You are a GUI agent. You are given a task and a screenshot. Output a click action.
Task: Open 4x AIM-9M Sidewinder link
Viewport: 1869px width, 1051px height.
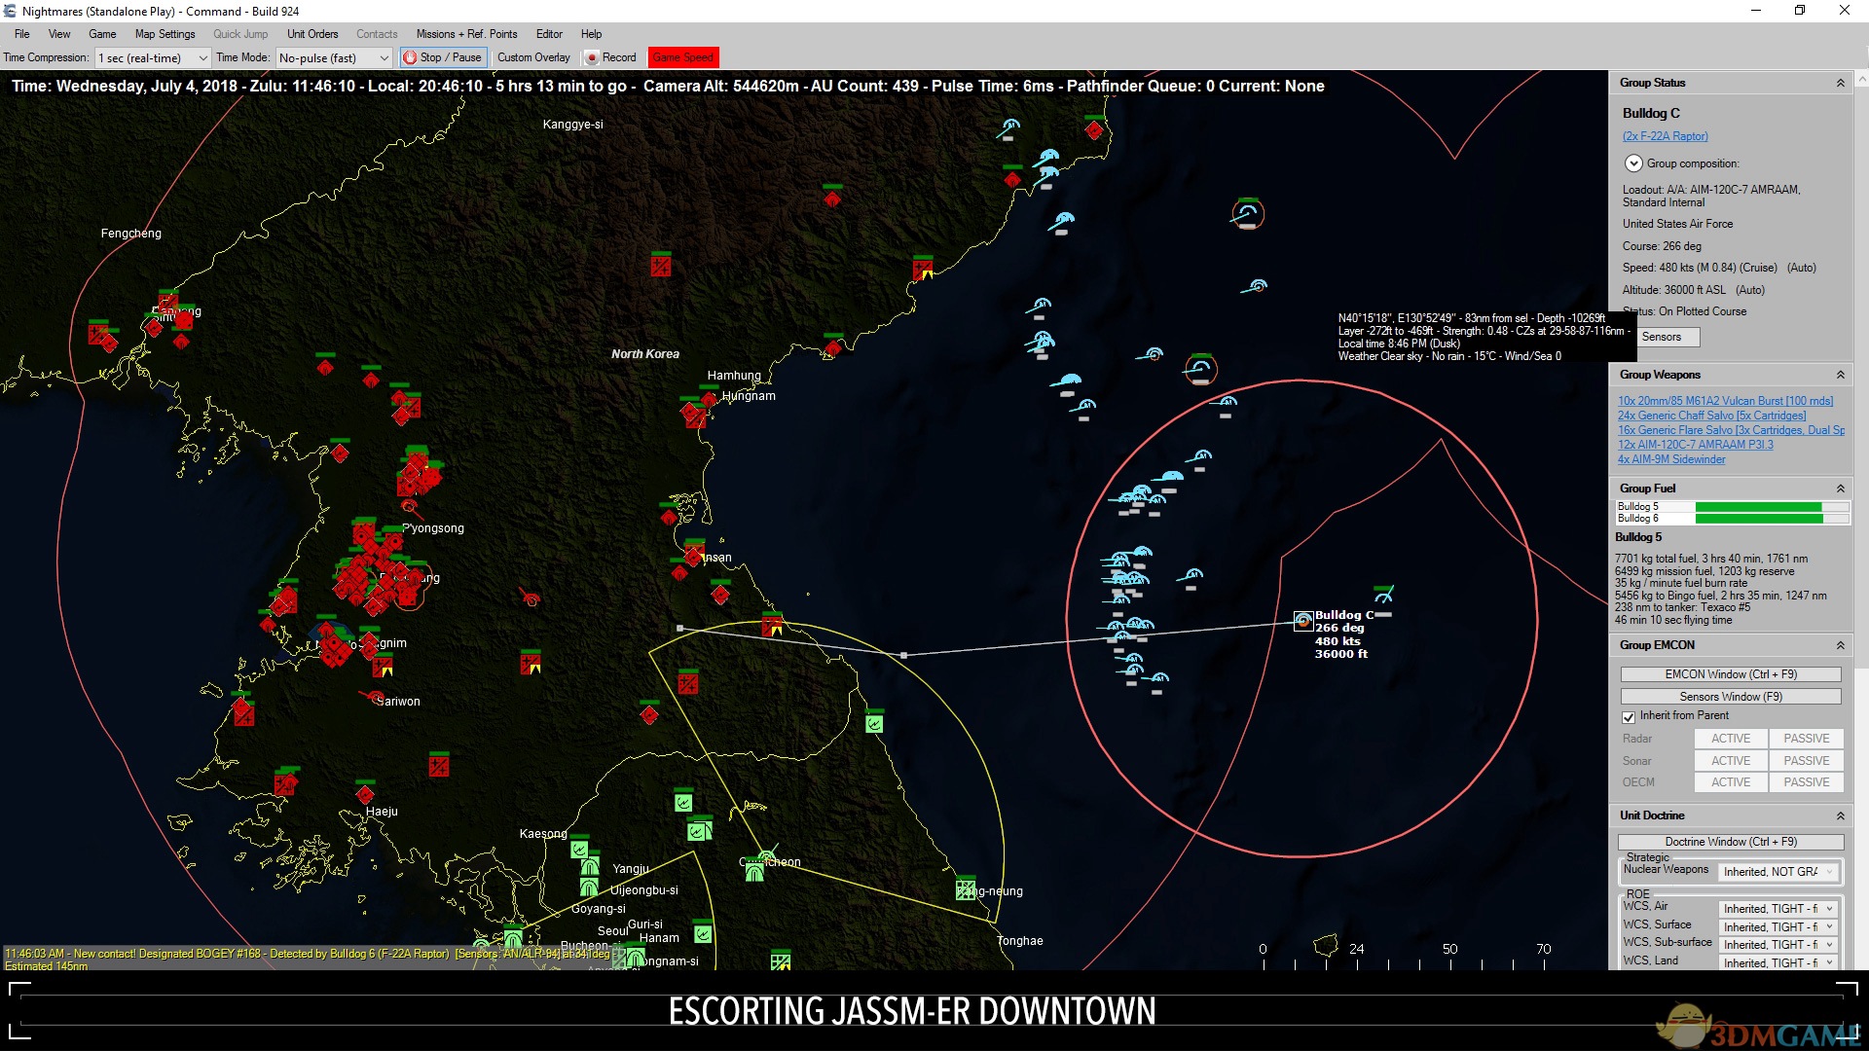[x=1670, y=459]
